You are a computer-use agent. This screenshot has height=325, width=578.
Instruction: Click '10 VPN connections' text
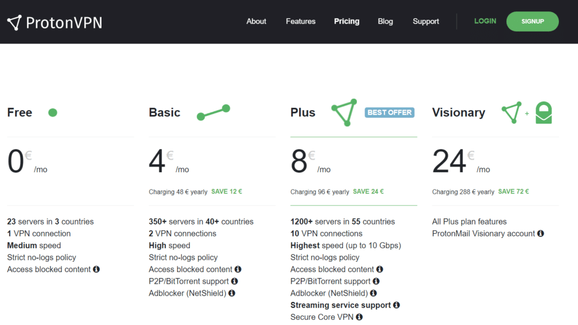coord(326,234)
